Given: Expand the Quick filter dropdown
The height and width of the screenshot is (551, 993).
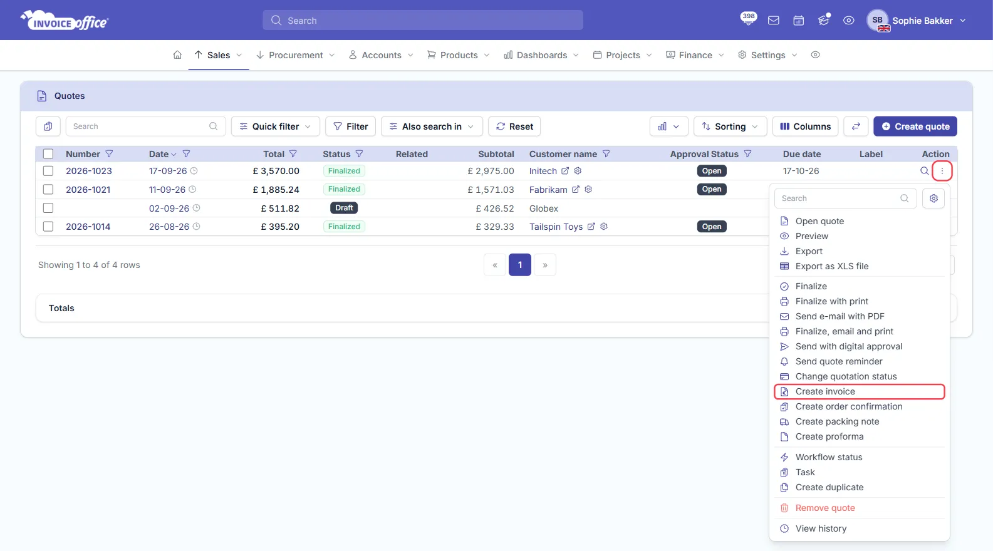Looking at the screenshot, I should [x=276, y=126].
